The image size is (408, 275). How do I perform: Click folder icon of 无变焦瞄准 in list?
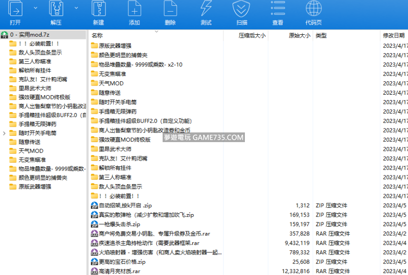[94, 74]
